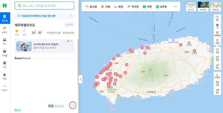Click the saved star marker at 비자림
Screen dimensions: 223x113
coord(194,51)
